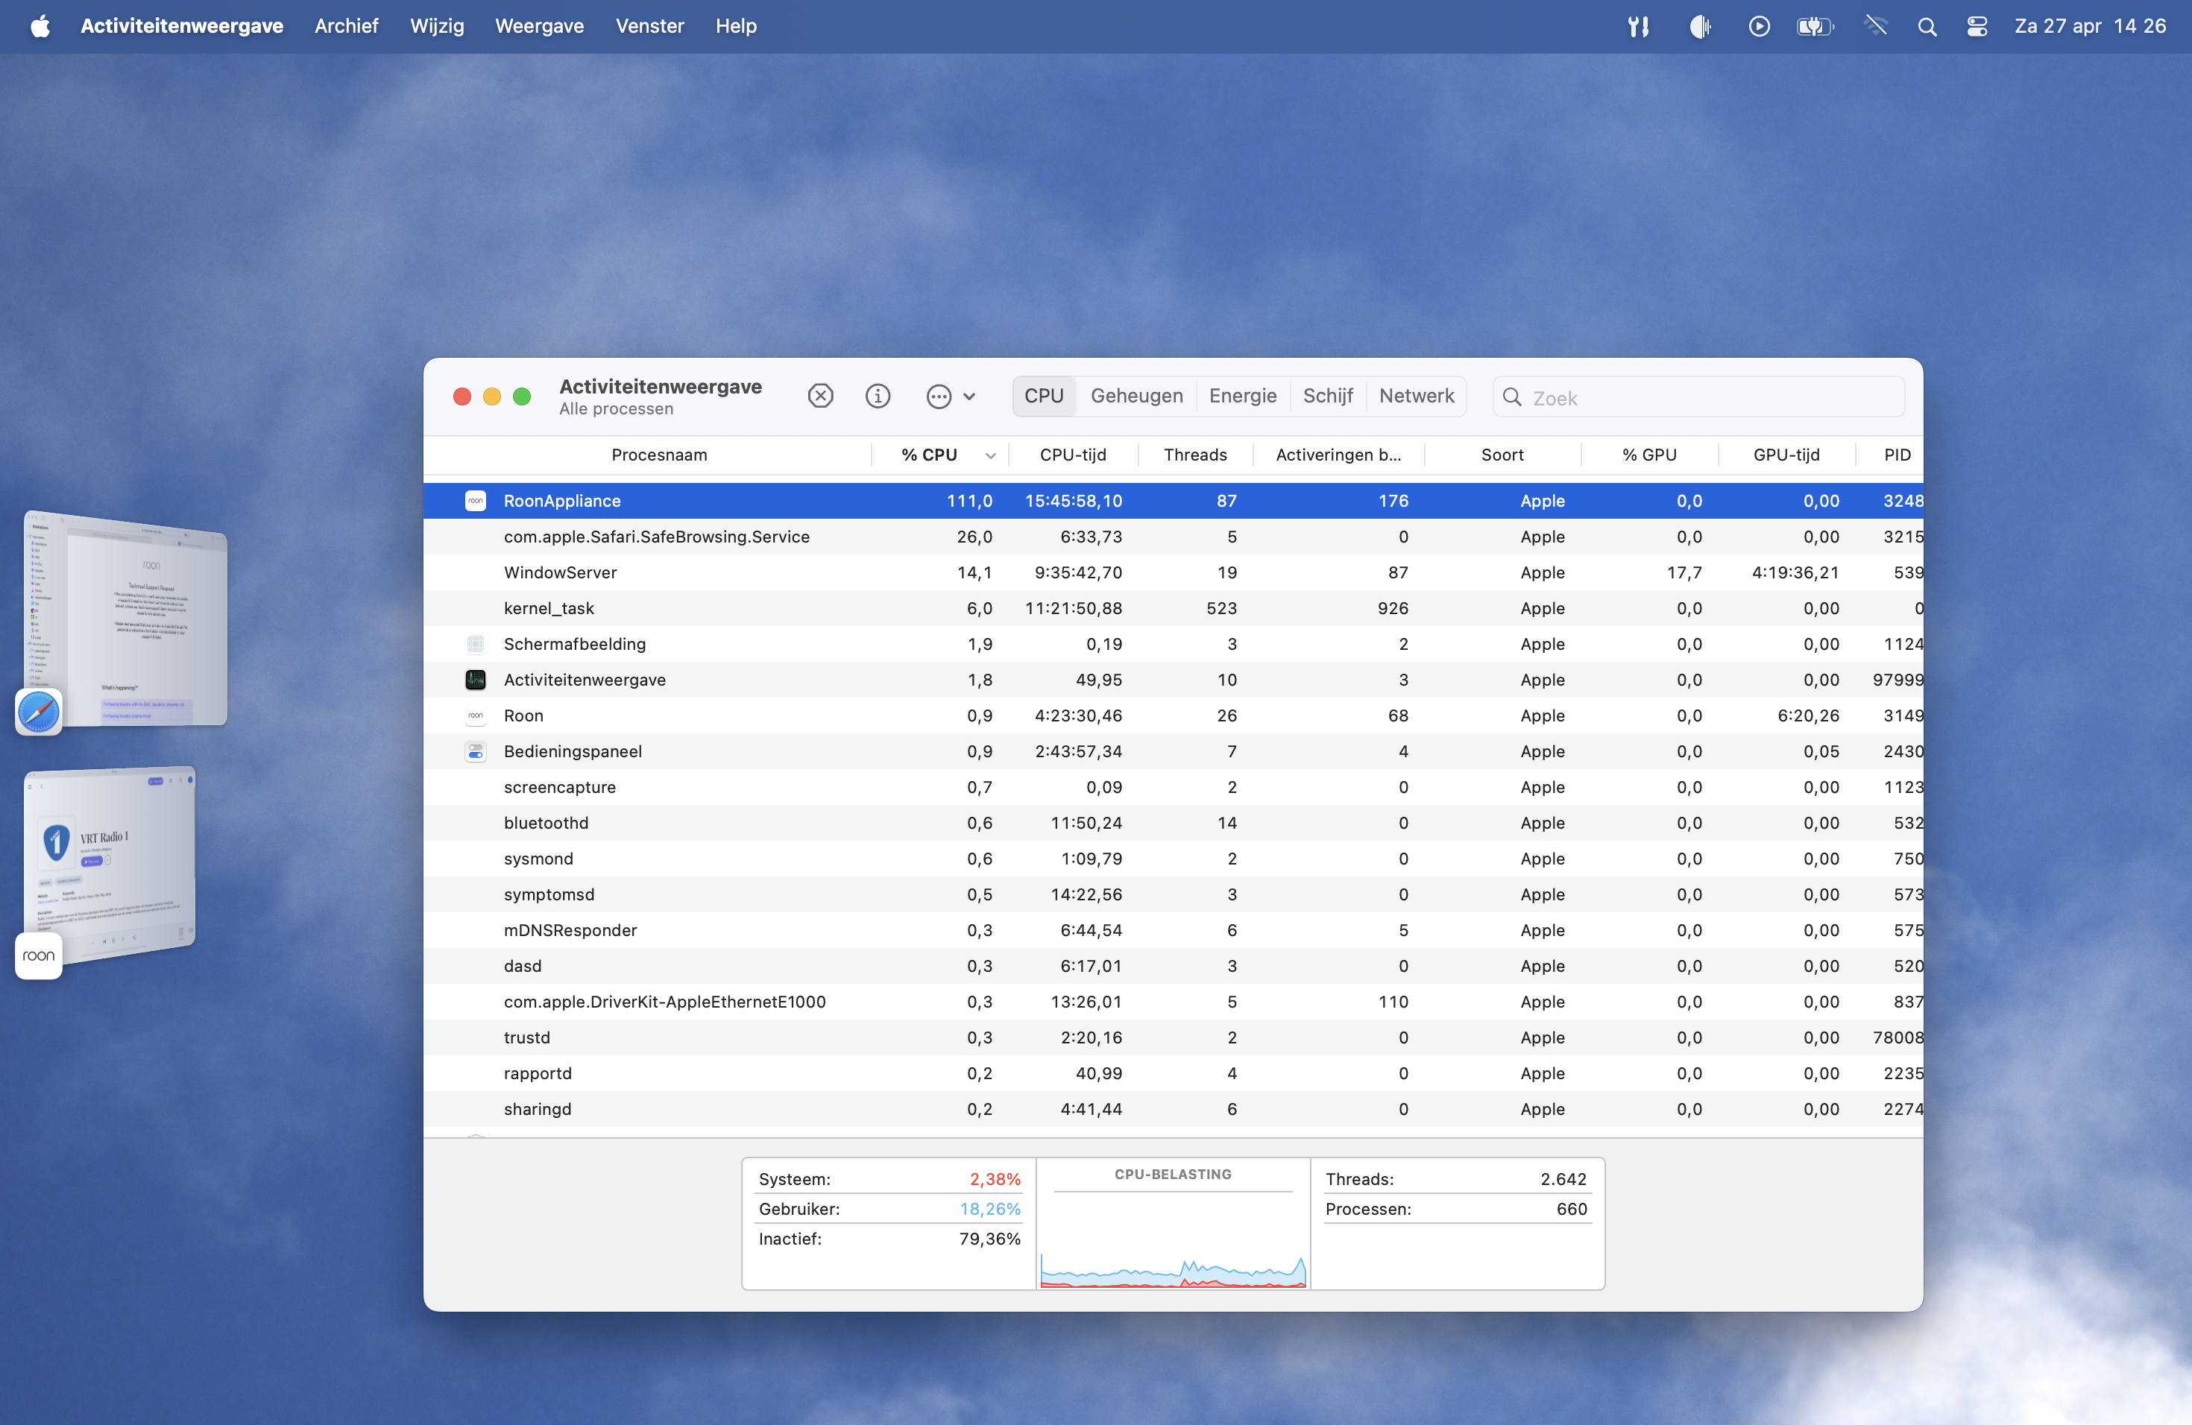This screenshot has width=2192, height=1425.
Task: Open the Archief menu
Action: pos(346,26)
